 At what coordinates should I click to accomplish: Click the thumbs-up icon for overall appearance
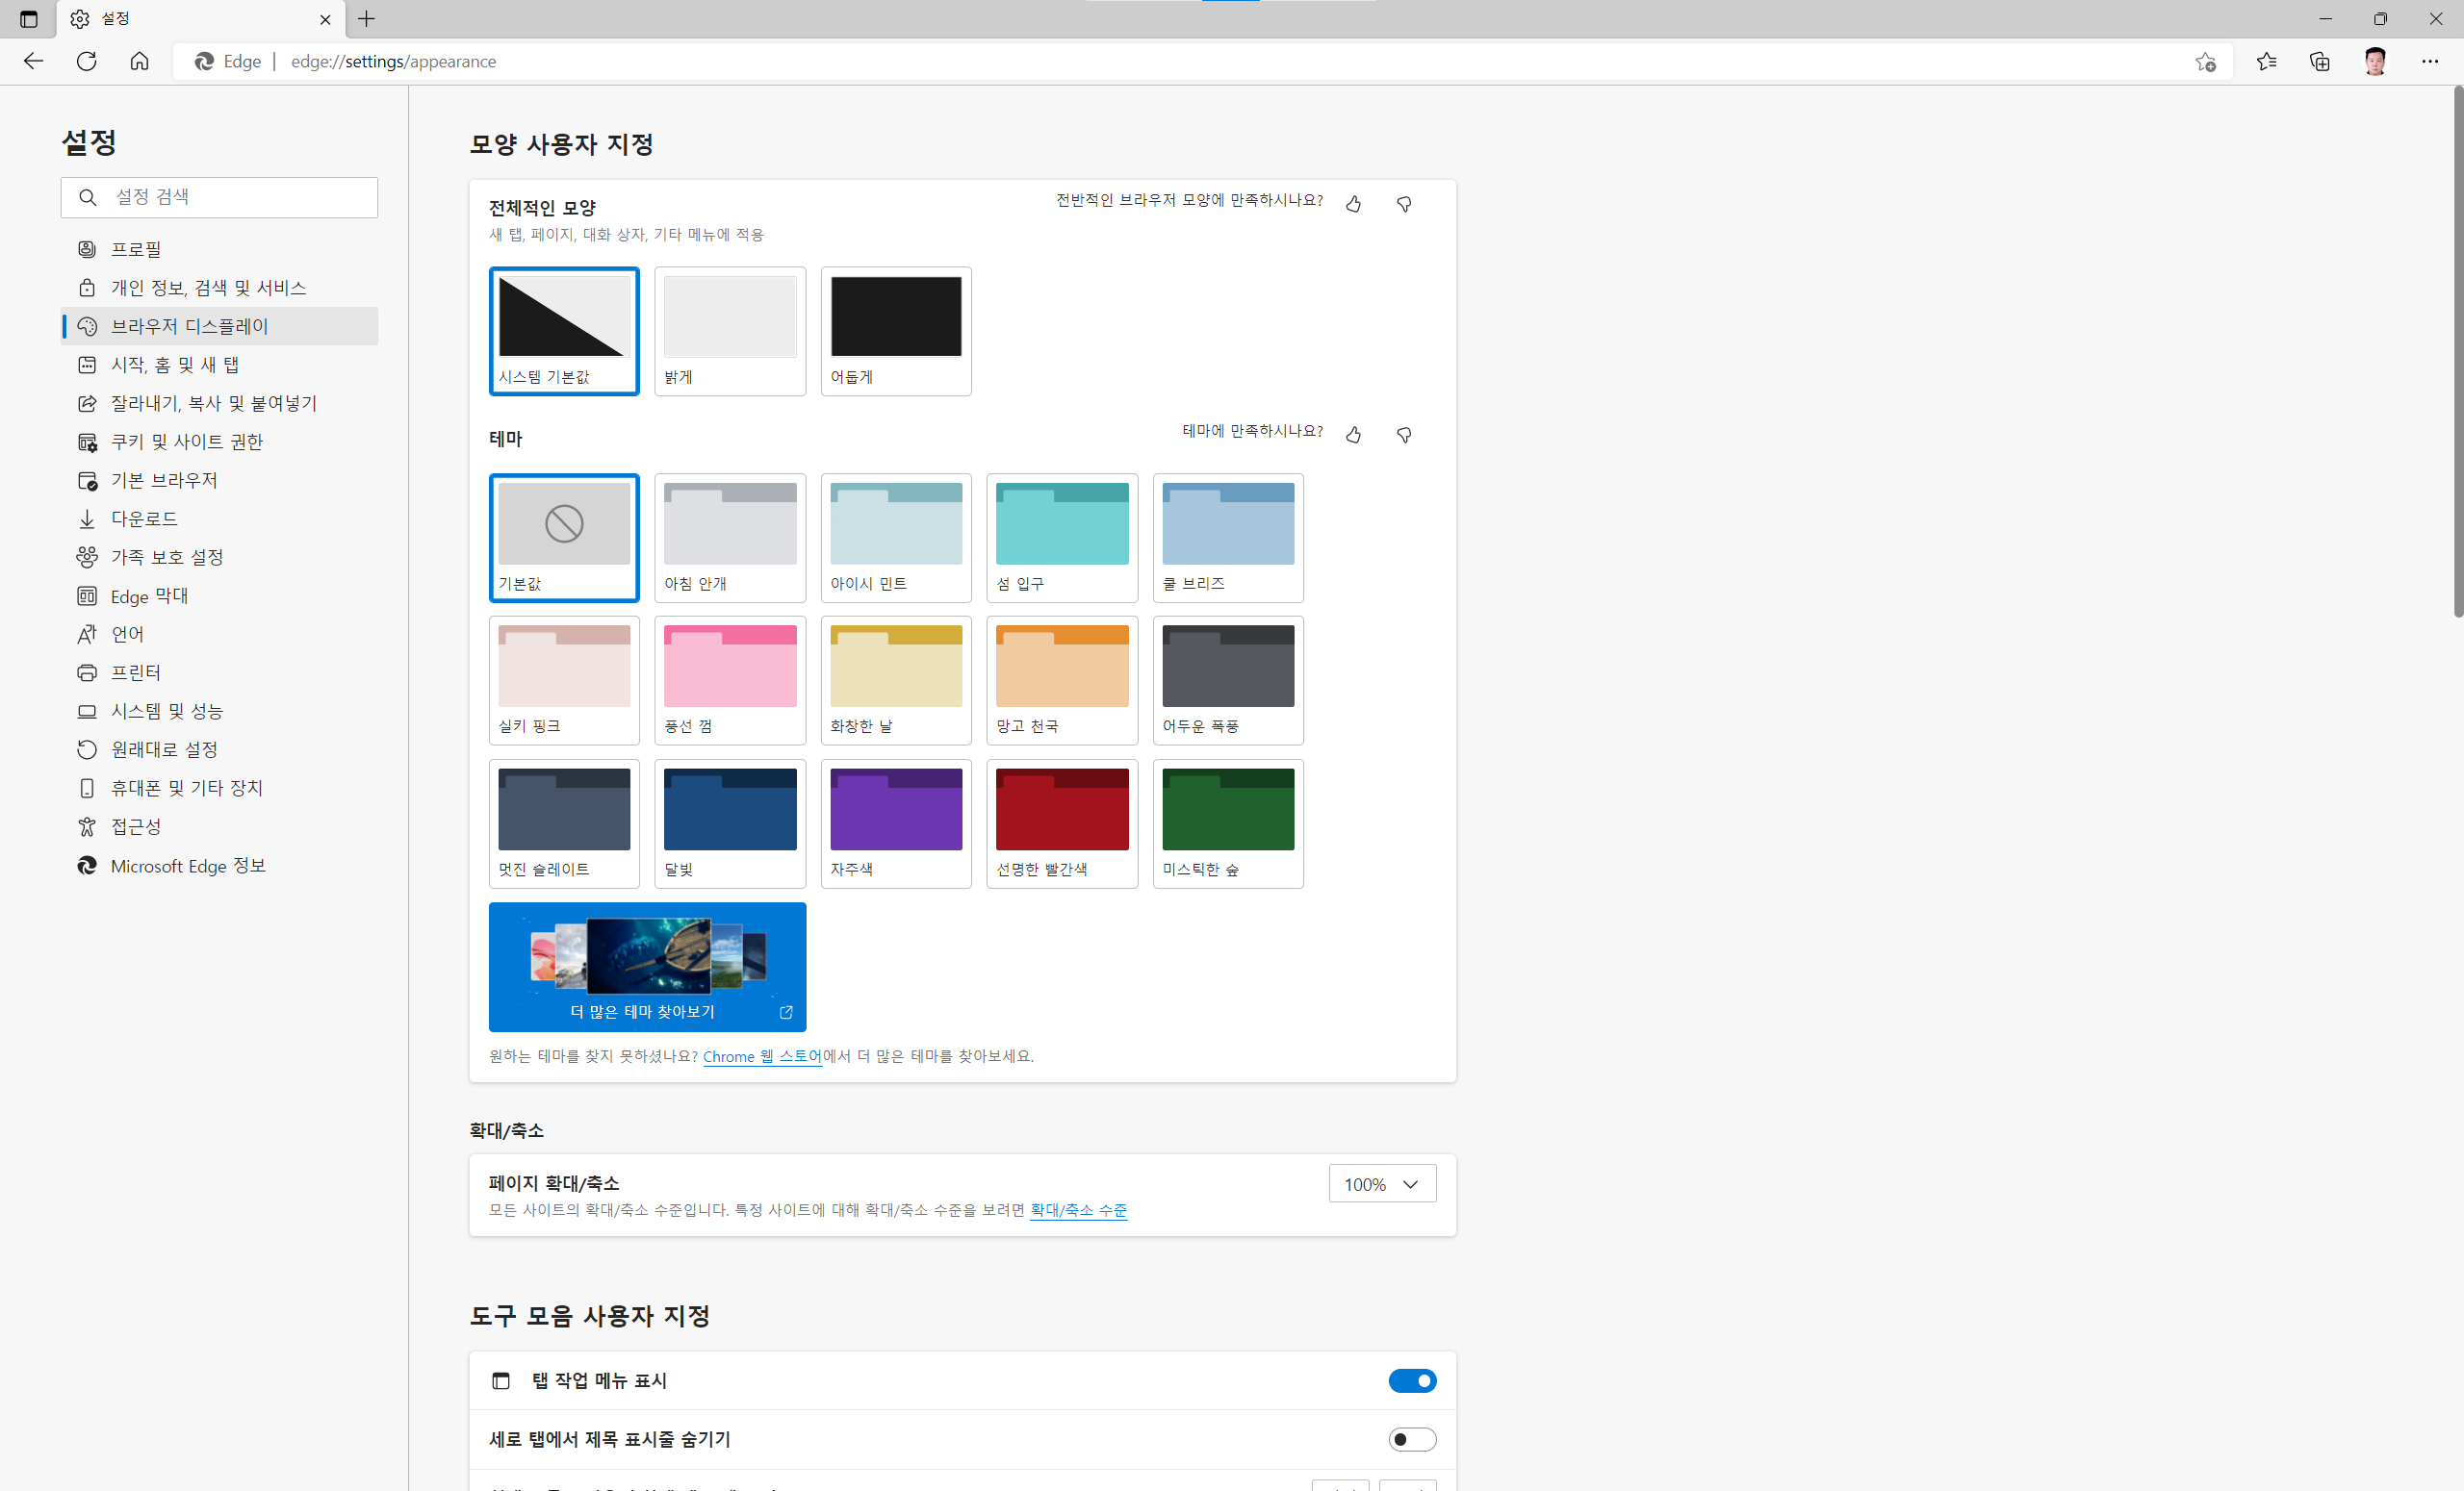pos(1353,204)
